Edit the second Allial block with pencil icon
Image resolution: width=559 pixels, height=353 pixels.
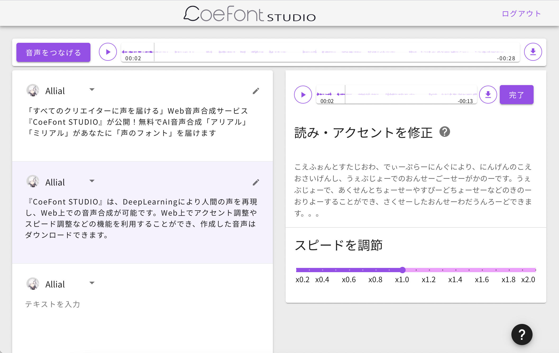pos(256,182)
